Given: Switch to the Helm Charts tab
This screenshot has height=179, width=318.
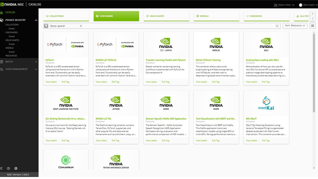Looking at the screenshot, I should click(x=166, y=16).
